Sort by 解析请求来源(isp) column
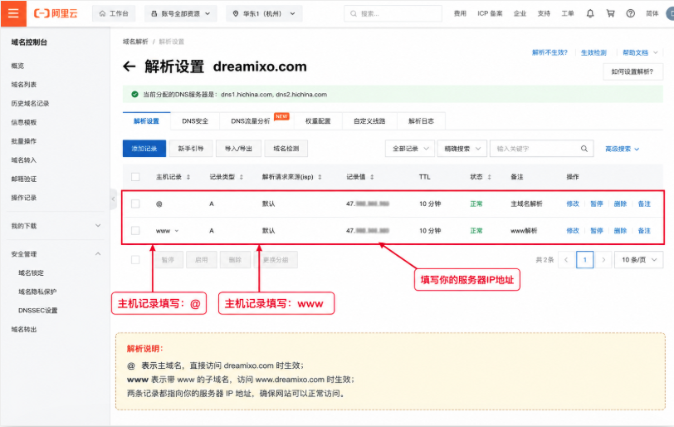Screen dimensions: 674x427 (320, 177)
